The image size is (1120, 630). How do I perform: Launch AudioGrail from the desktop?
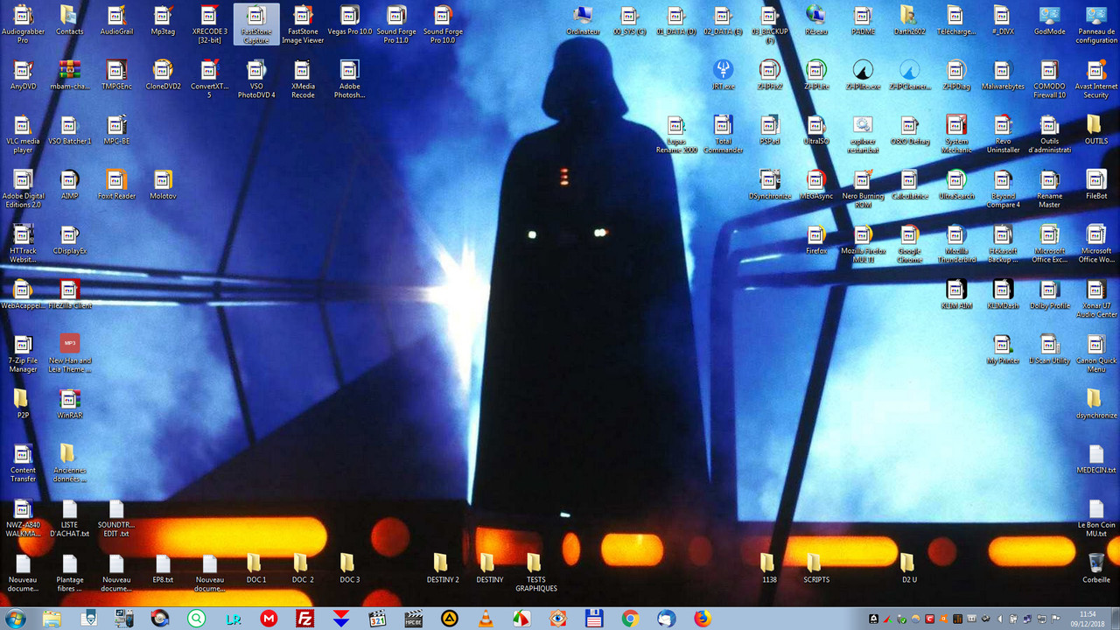116,20
